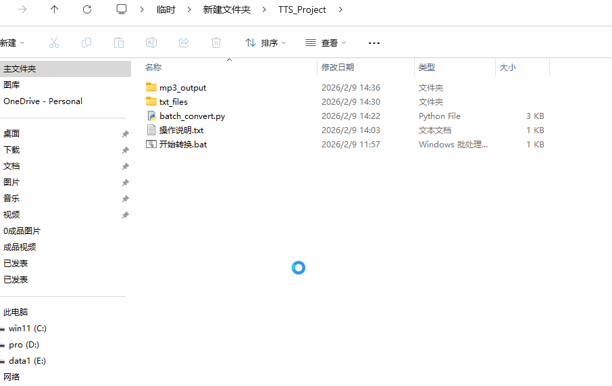Click the Cut scissors icon

[54, 43]
